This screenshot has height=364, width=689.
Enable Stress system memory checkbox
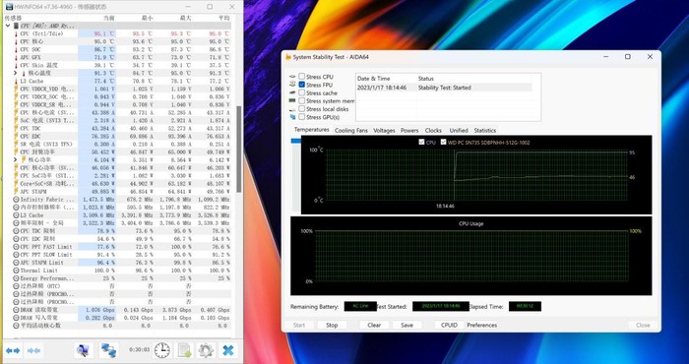(x=302, y=101)
